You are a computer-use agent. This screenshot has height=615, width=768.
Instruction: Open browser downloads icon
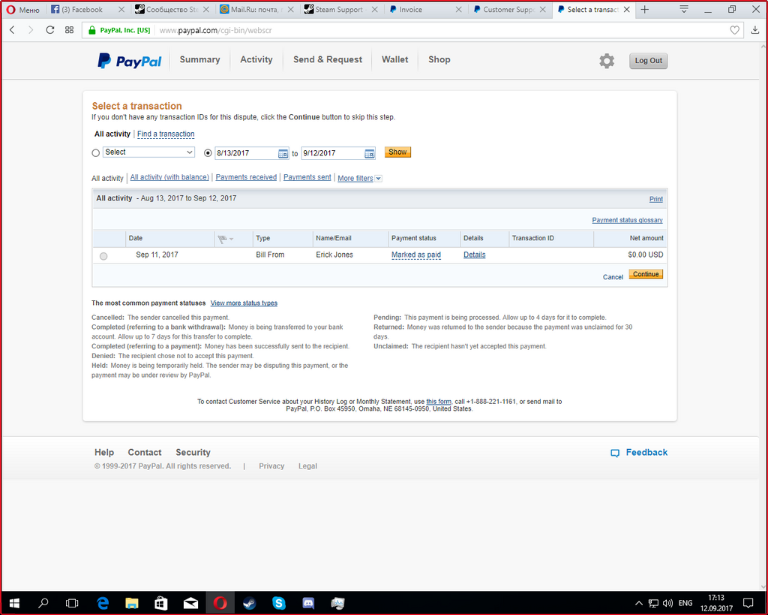754,30
